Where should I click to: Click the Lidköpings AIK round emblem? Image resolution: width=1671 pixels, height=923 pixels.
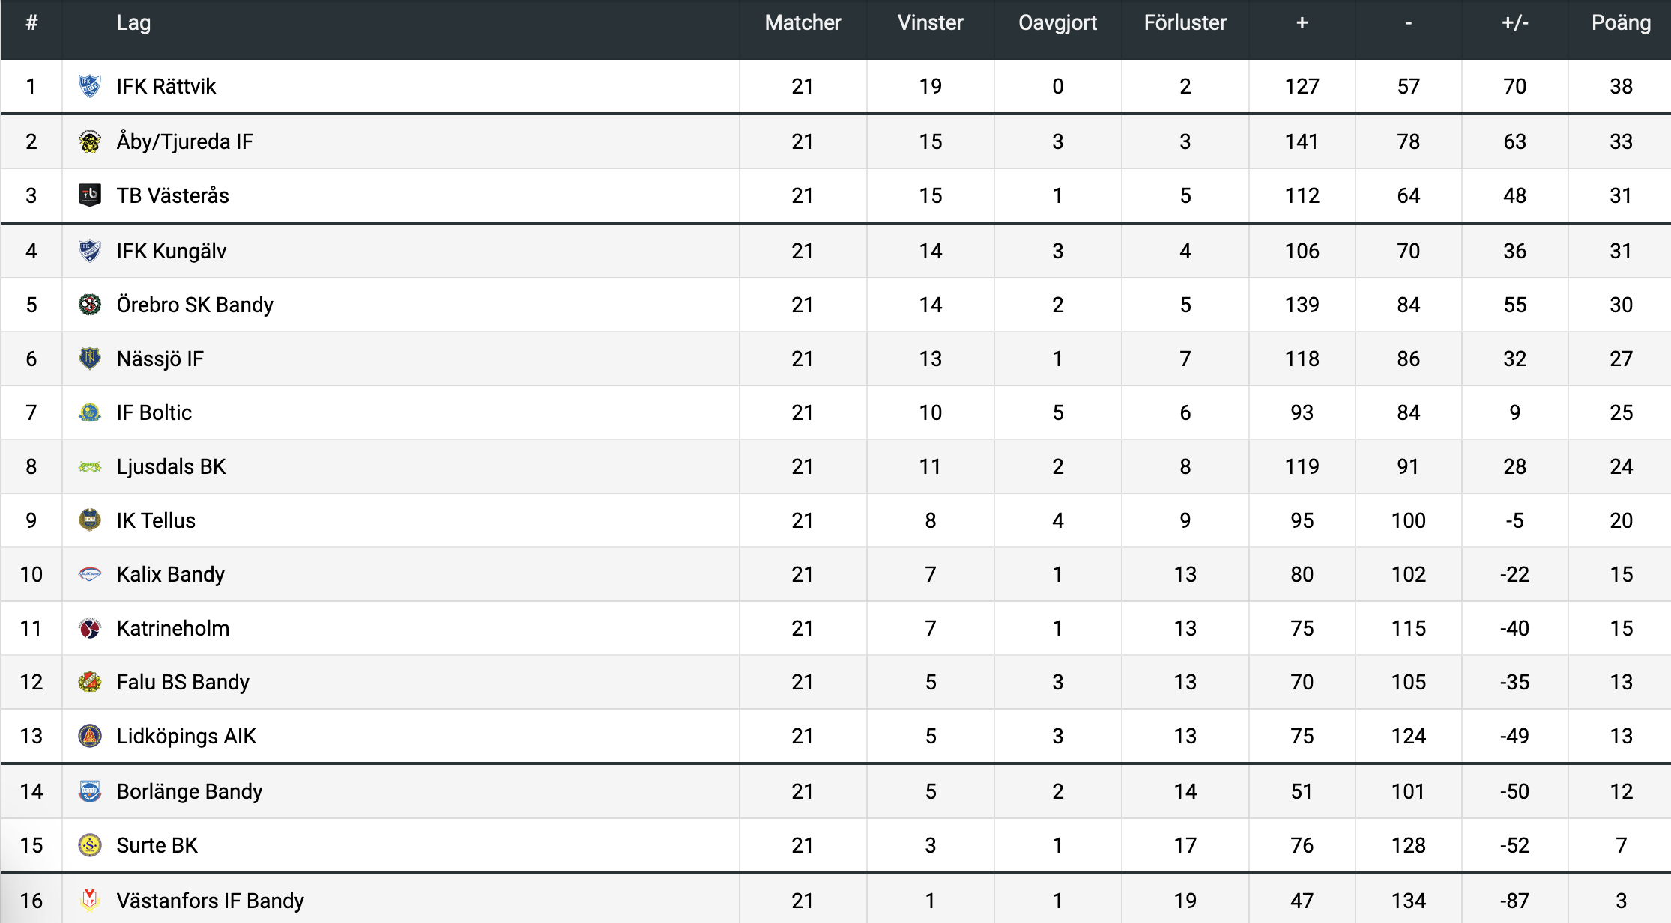pyautogui.click(x=90, y=736)
